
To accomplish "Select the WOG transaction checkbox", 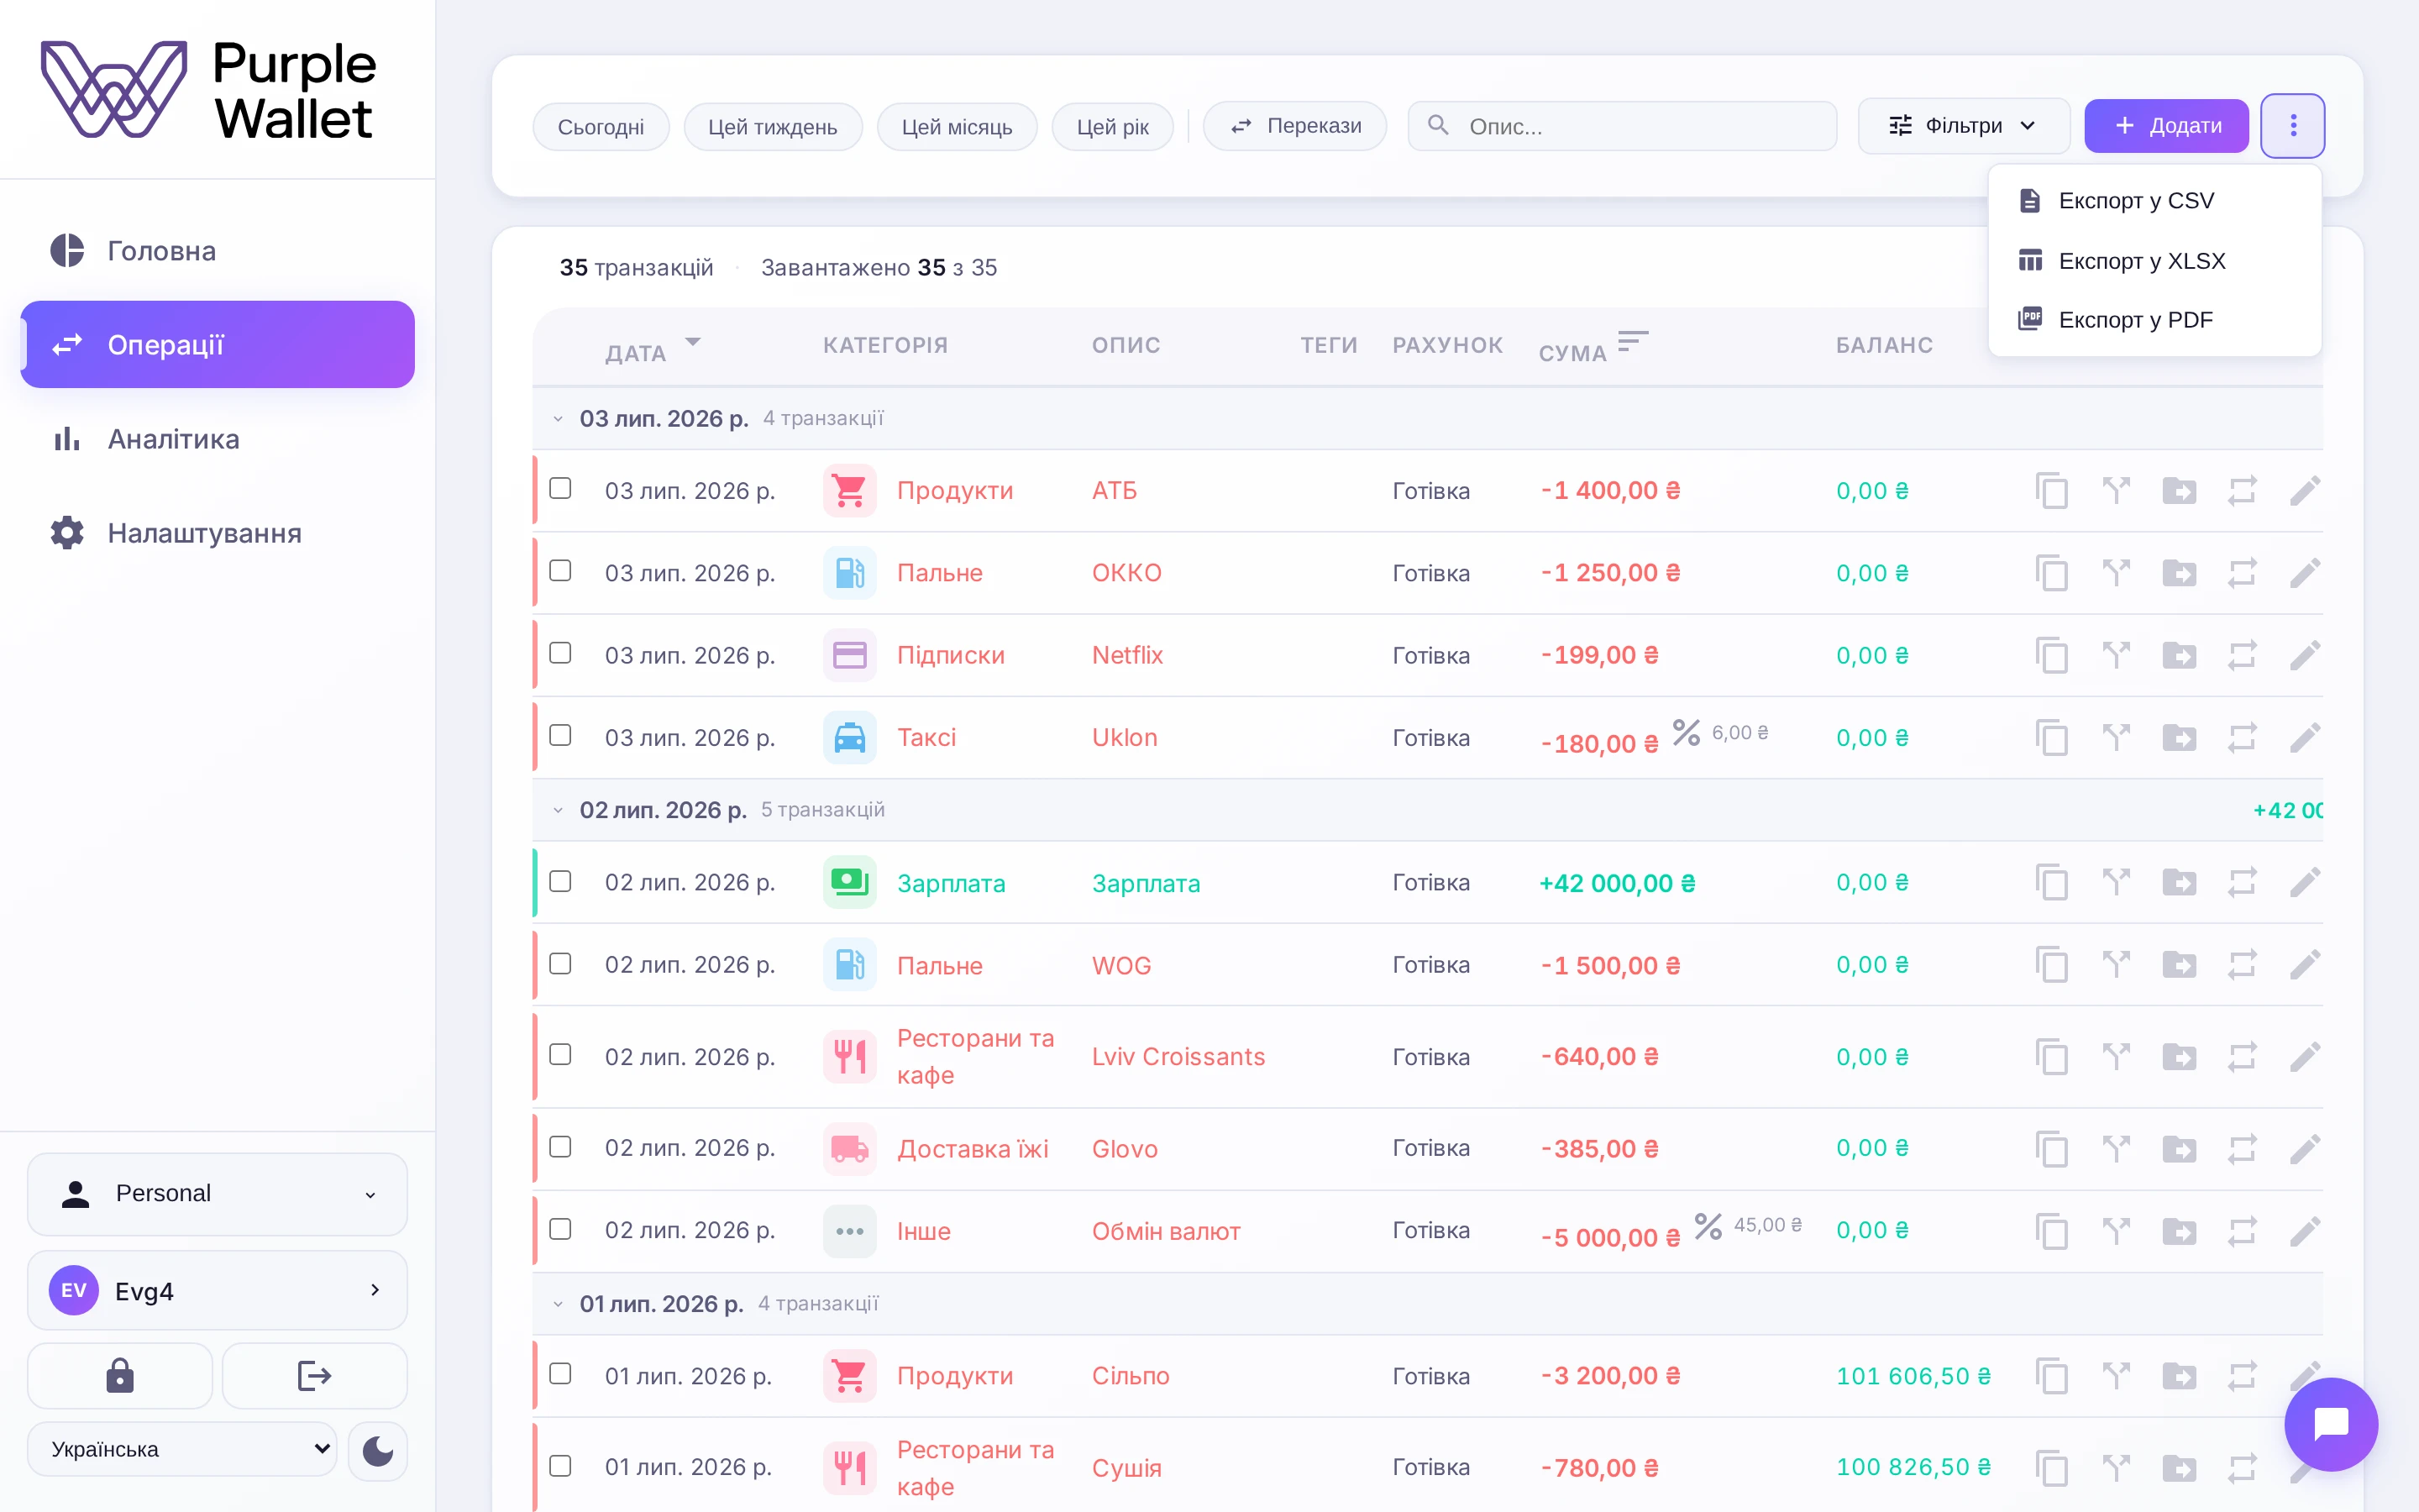I will pyautogui.click(x=559, y=963).
